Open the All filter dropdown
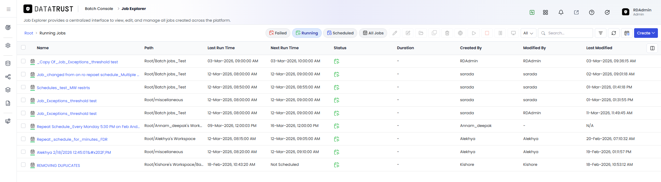The width and height of the screenshot is (661, 182). coord(528,33)
